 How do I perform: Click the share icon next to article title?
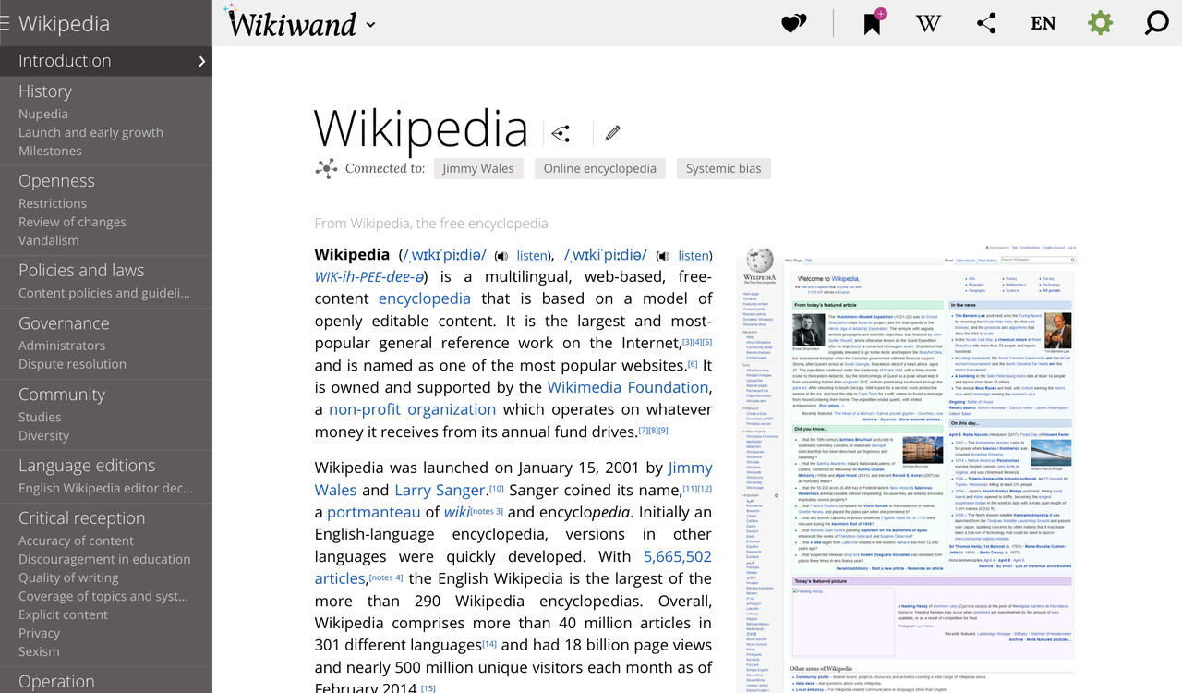(x=561, y=134)
